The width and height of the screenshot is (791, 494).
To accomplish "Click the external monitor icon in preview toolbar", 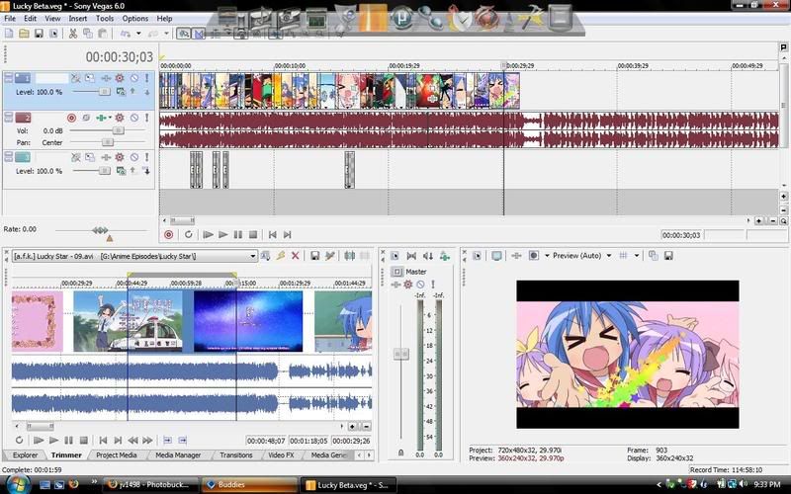I will tap(496, 255).
